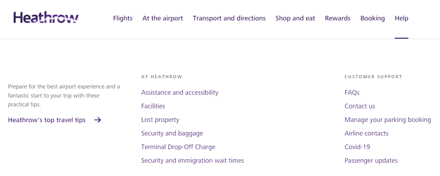View Terminal Drop-Off Charge info
The width and height of the screenshot is (440, 176).
(x=178, y=147)
